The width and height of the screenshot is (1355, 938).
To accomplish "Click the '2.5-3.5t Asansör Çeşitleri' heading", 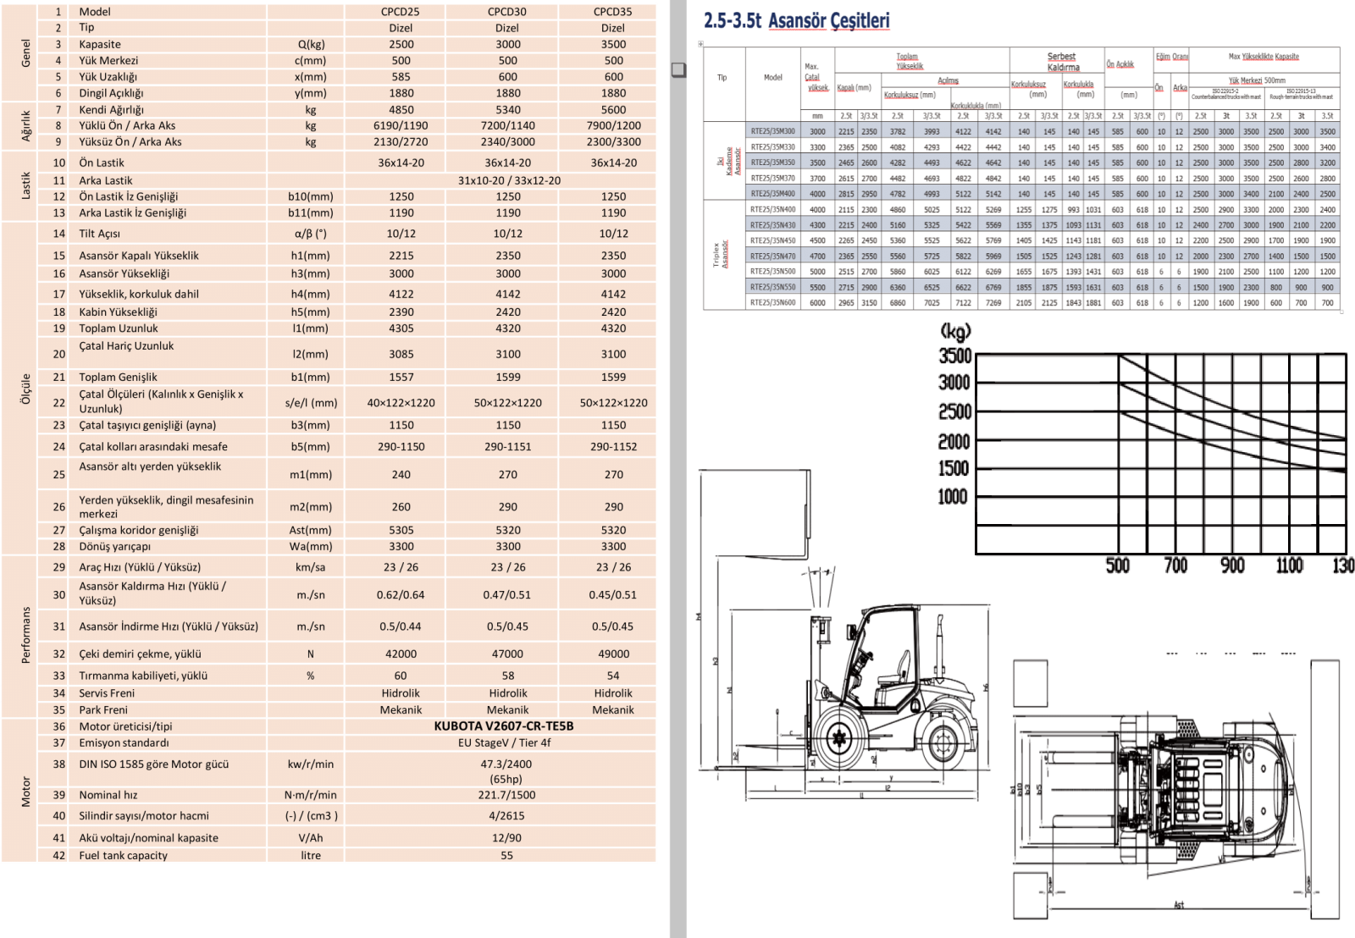I will [796, 20].
